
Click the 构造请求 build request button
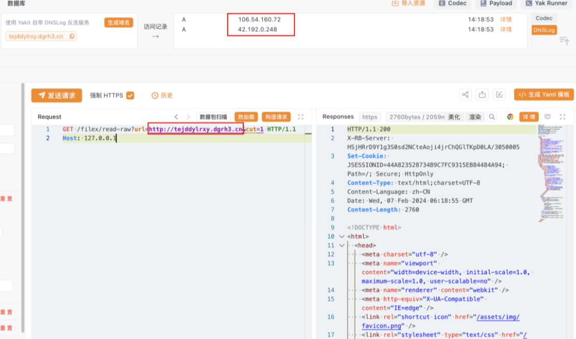click(x=276, y=117)
